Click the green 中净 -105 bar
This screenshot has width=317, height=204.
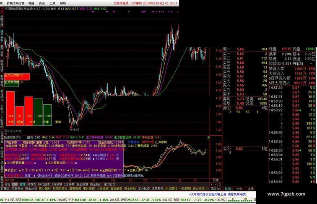click(47, 115)
